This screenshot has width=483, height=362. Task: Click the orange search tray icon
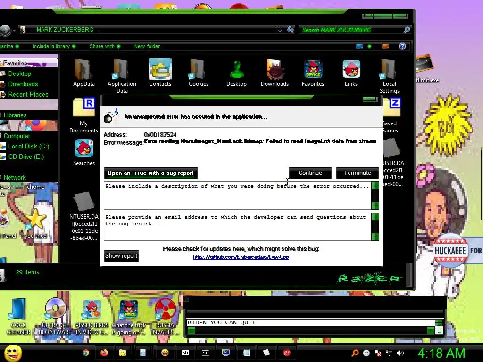tap(355, 353)
